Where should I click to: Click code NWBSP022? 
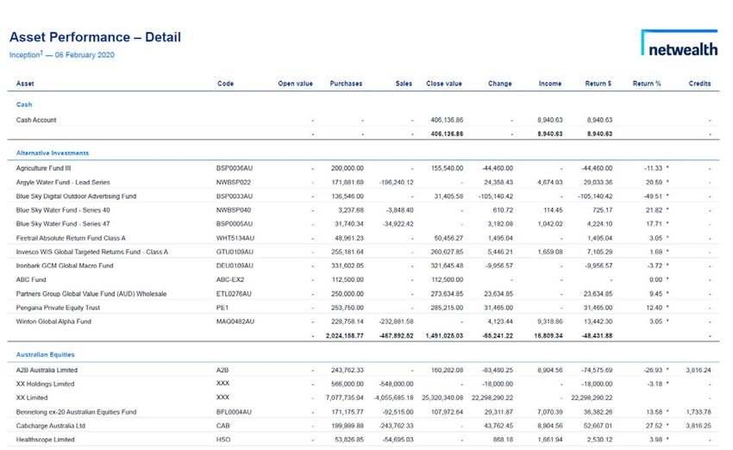[234, 182]
